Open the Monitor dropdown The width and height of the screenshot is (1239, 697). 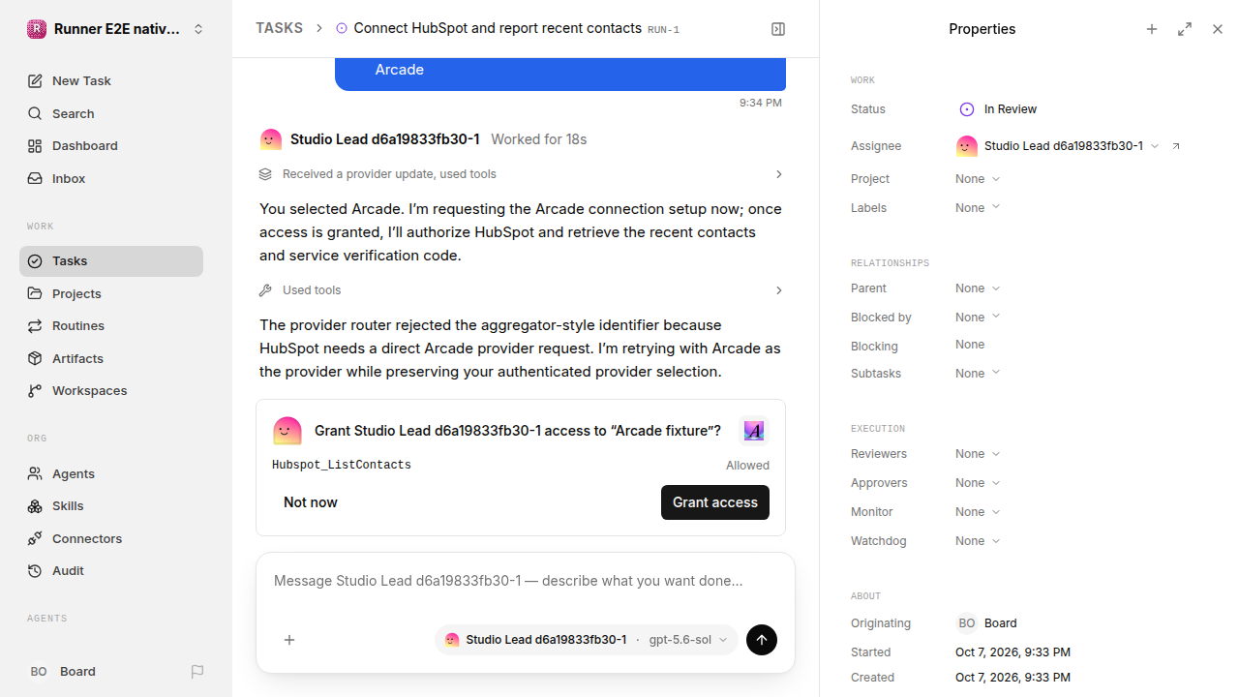click(x=978, y=512)
